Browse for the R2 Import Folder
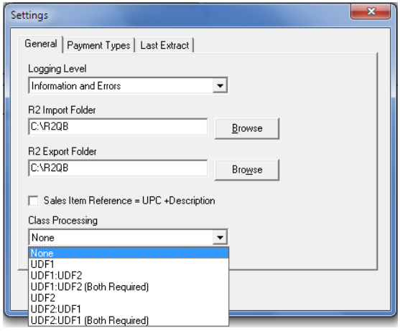 pyautogui.click(x=247, y=128)
